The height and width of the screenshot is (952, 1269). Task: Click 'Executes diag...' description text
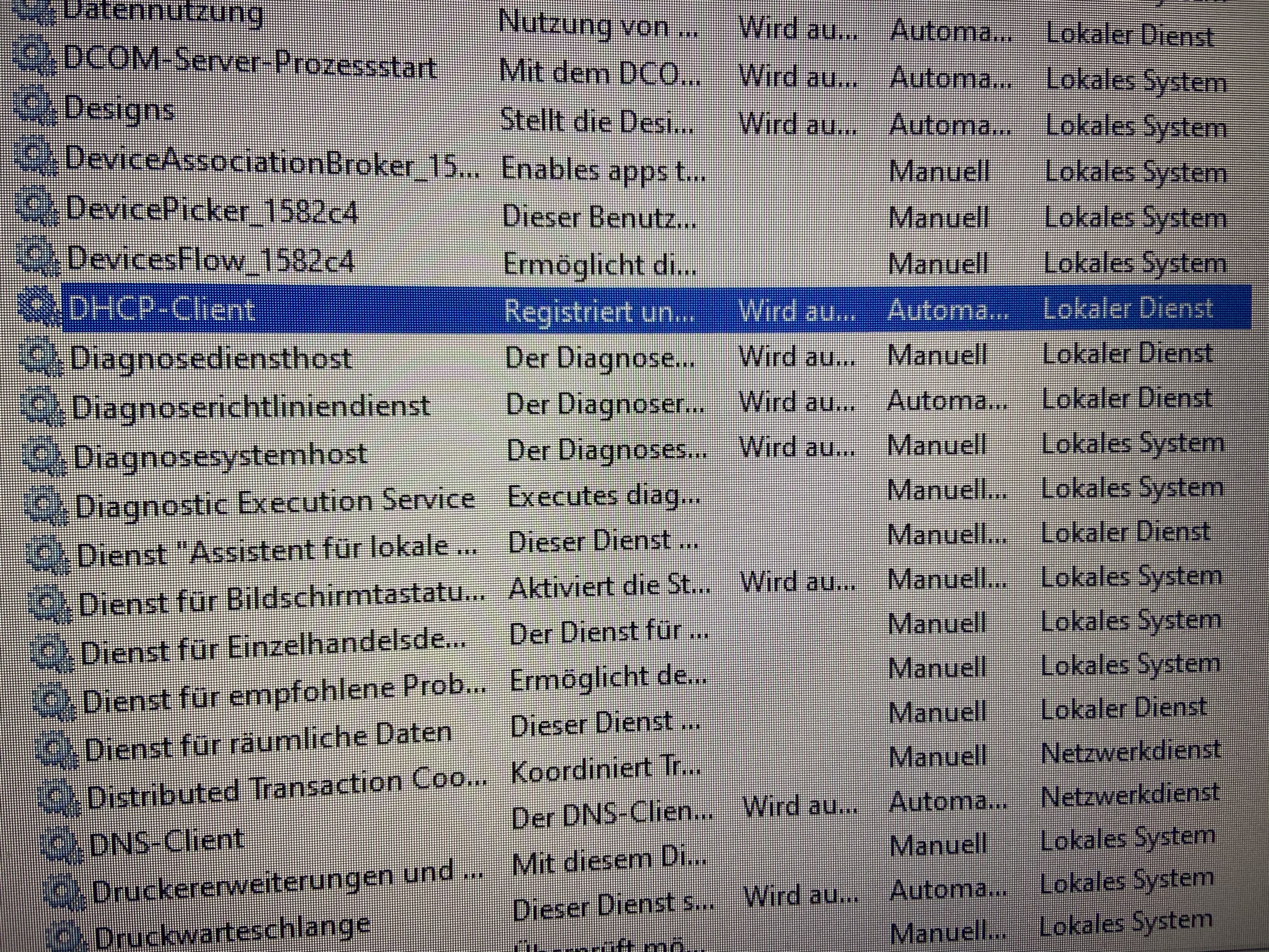603,496
